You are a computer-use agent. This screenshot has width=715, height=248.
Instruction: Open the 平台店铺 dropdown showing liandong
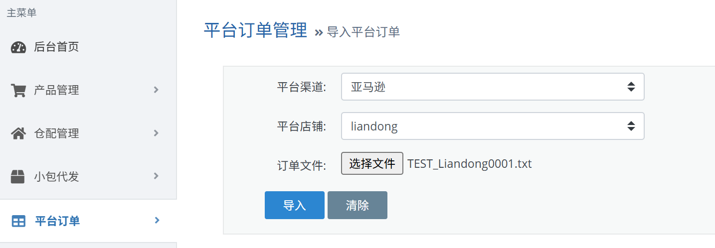pos(493,126)
